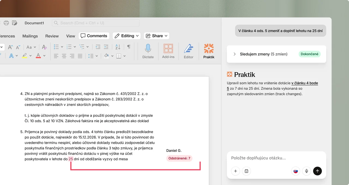Image resolution: width=349 pixels, height=185 pixels.
Task: Open the Editing mode dropdown
Action: pos(127,36)
